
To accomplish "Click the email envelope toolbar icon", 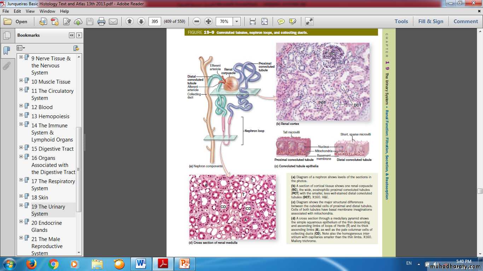I will [113, 22].
